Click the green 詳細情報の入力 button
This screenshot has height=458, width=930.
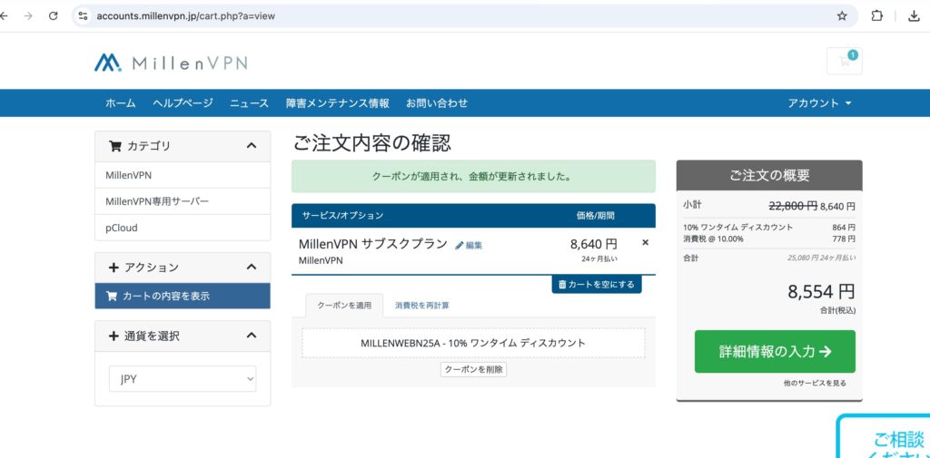click(775, 351)
